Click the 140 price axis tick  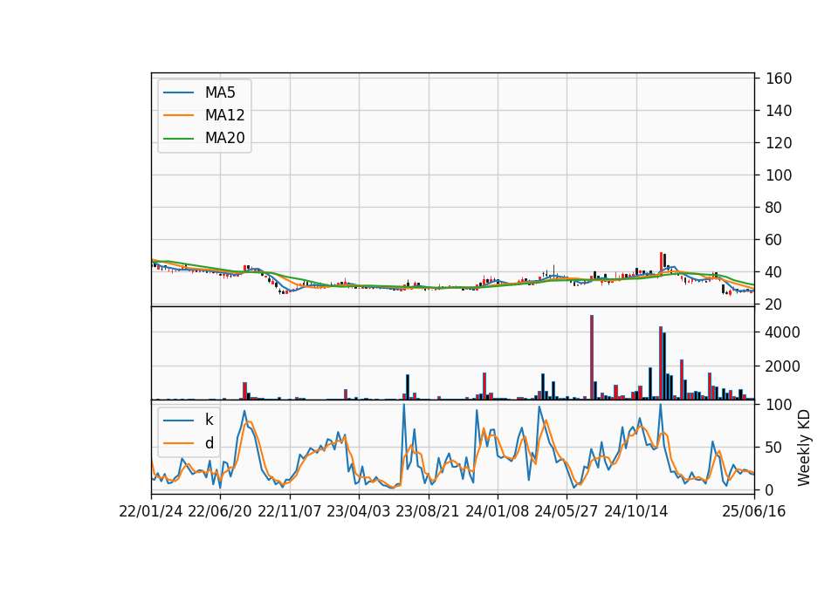779,111
